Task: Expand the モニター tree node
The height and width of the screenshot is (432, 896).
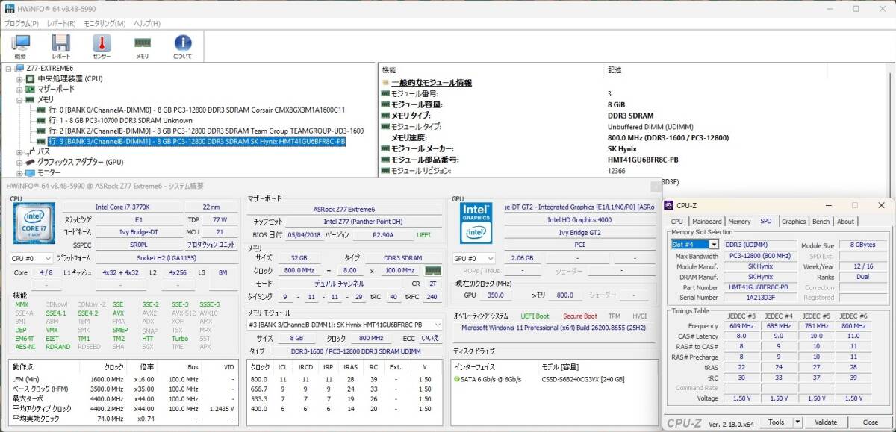Action: pos(20,172)
